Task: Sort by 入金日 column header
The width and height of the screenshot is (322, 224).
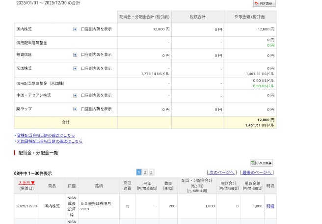Action: (27, 183)
